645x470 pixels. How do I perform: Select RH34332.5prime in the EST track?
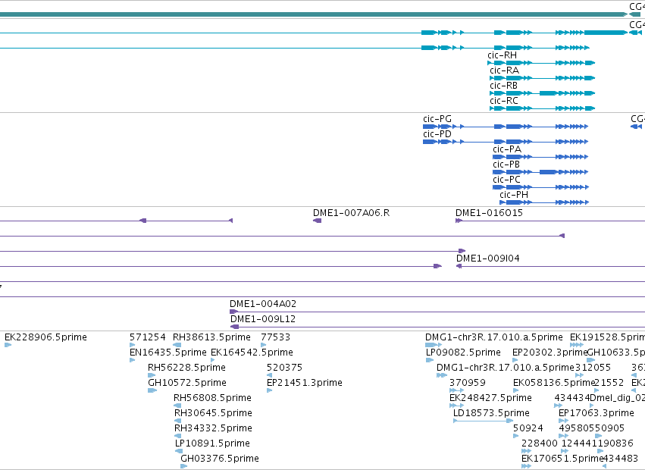coord(213,428)
